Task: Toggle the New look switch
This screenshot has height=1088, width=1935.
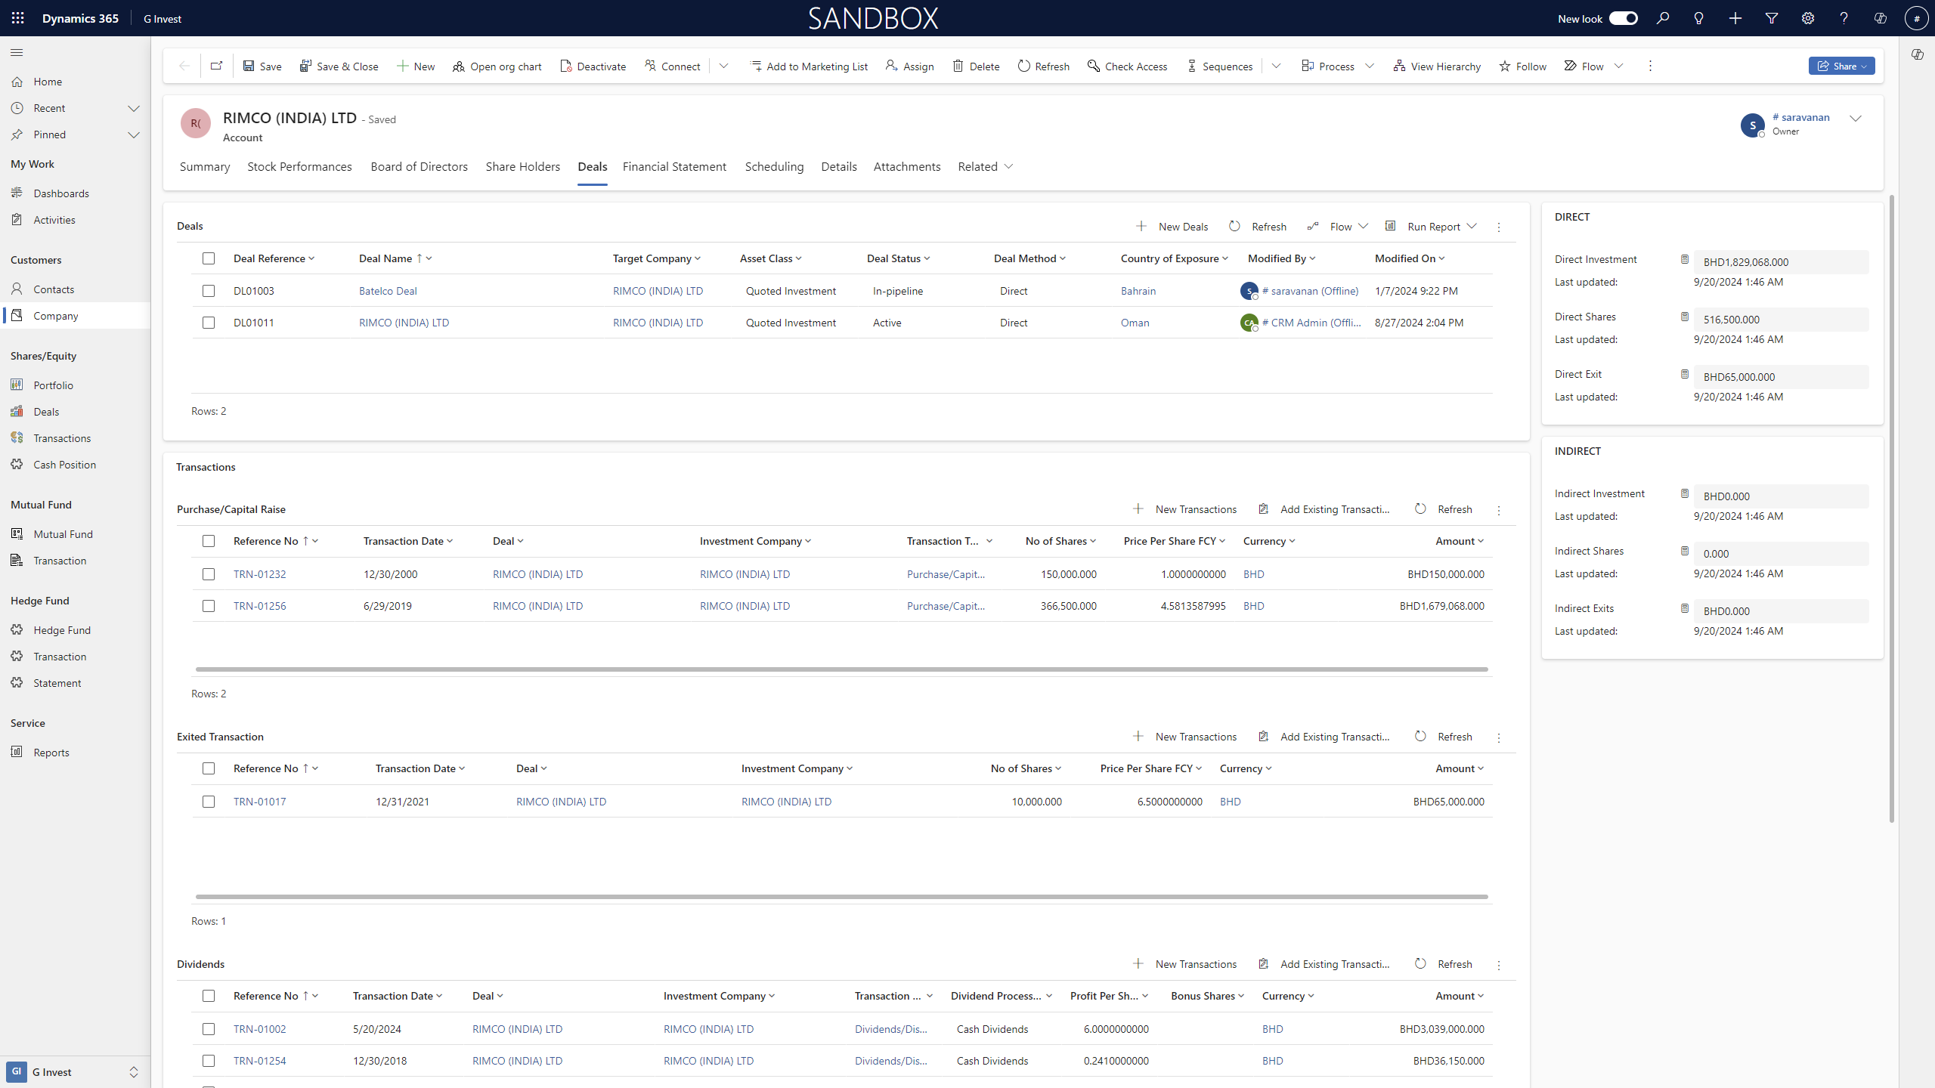Action: tap(1623, 18)
